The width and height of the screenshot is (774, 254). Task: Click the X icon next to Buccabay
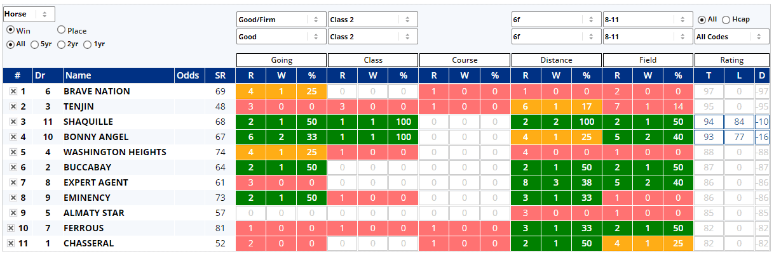click(x=13, y=167)
